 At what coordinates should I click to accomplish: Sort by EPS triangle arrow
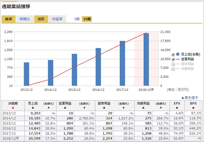click(177, 108)
